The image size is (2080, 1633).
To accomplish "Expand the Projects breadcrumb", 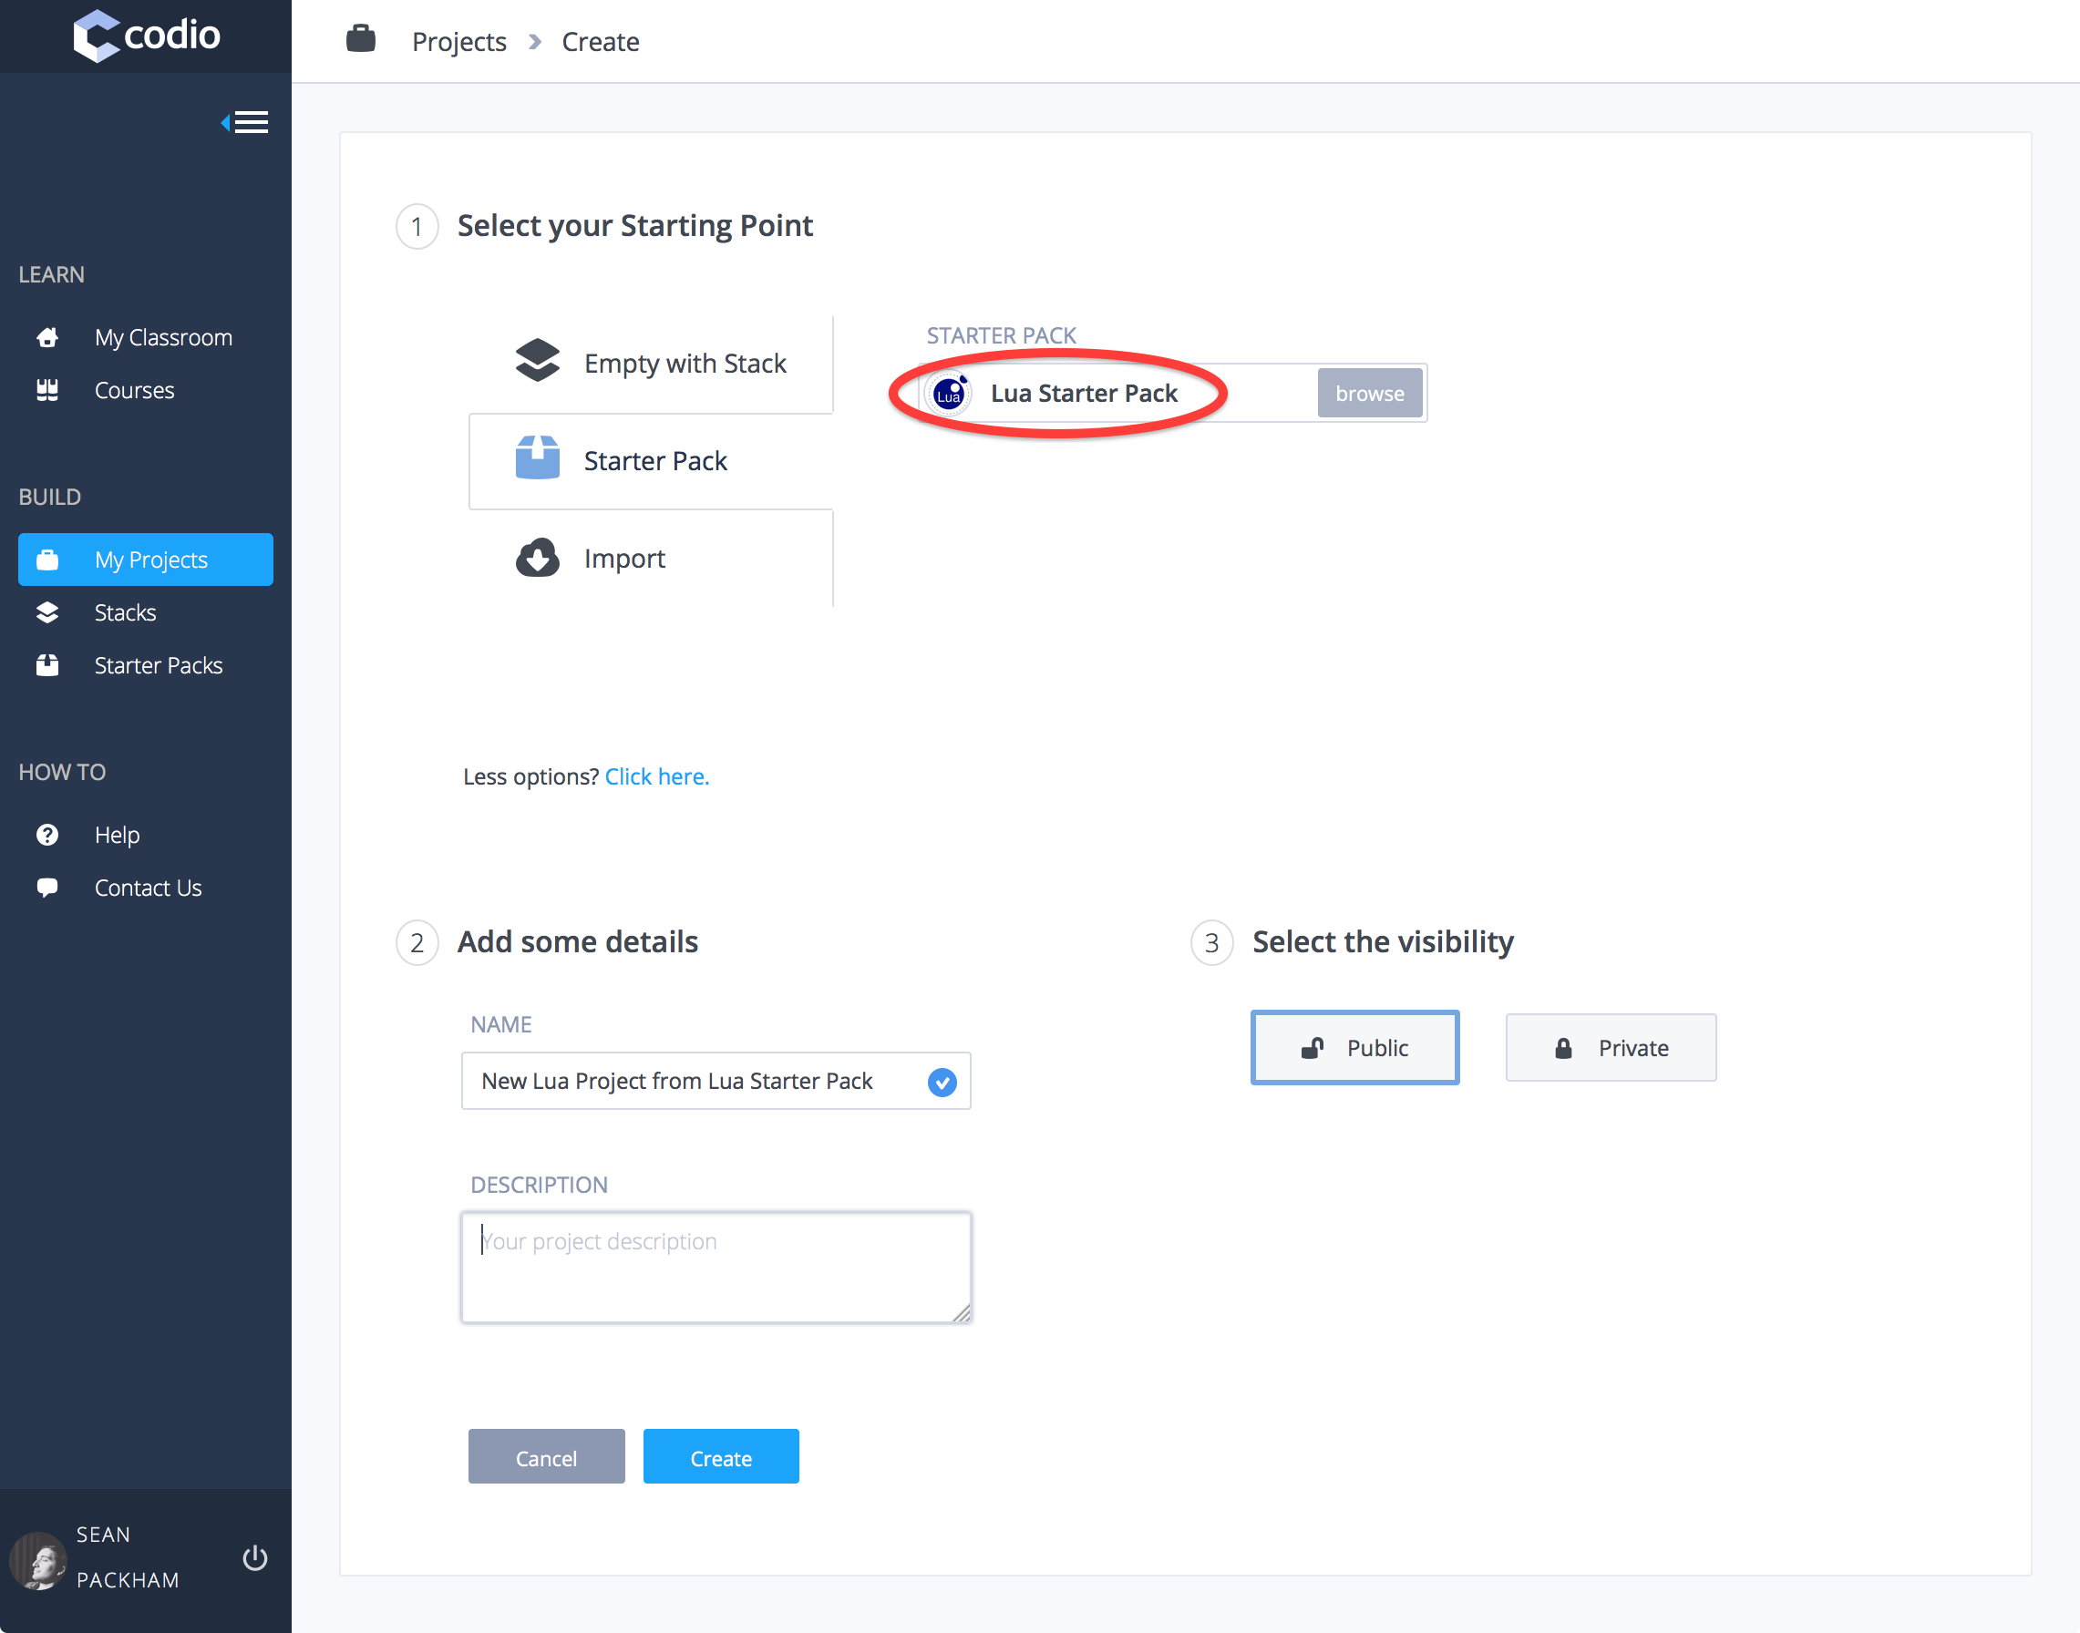I will 459,41.
